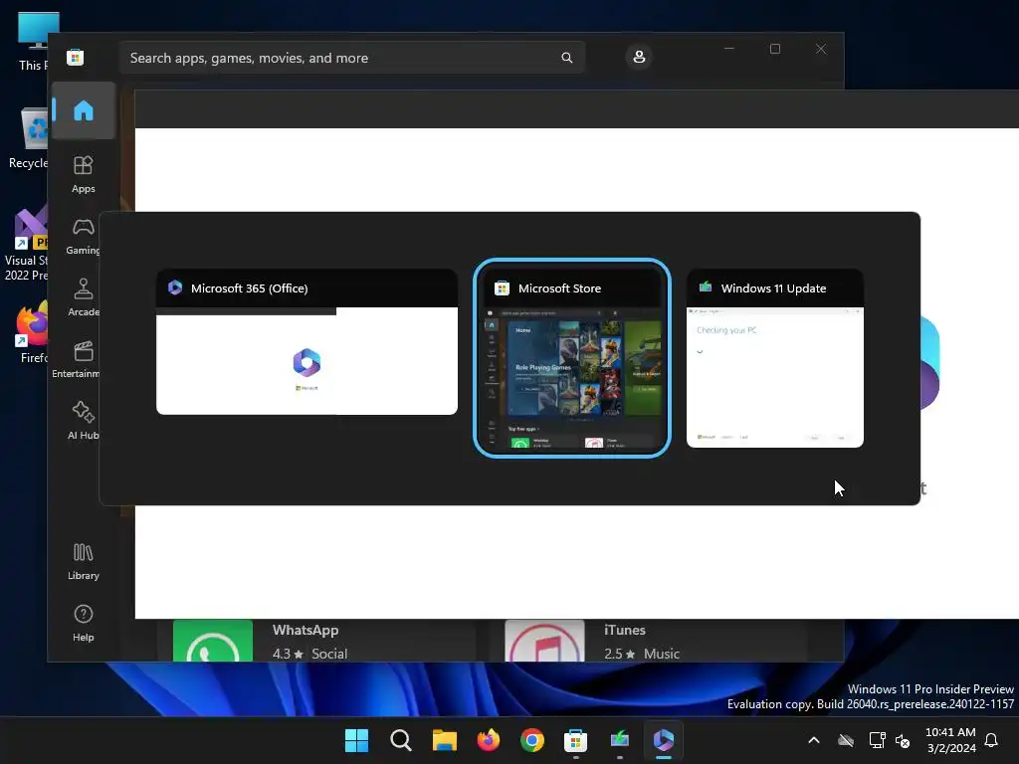This screenshot has height=764, width=1019.
Task: Click the search magnifier in the Store search box
Action: pyautogui.click(x=566, y=58)
